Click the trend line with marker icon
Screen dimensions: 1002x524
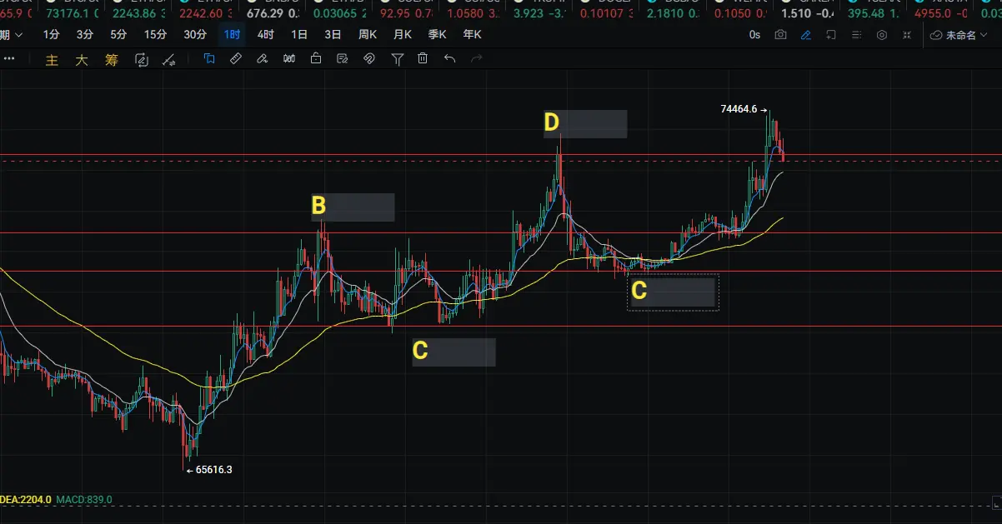tap(168, 59)
